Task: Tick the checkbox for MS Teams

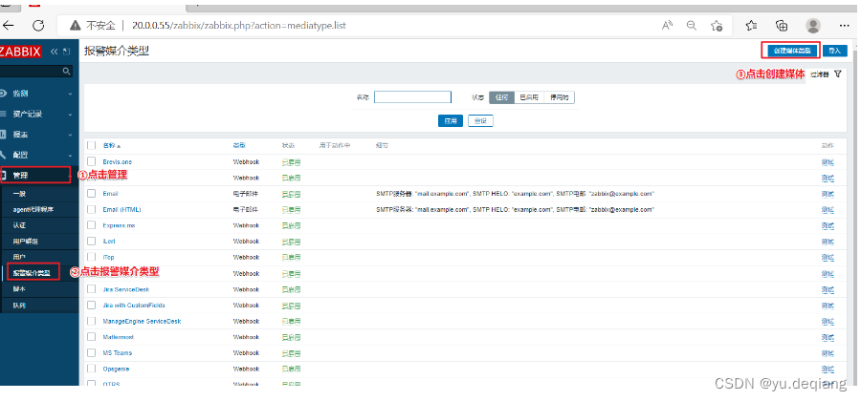Action: 91,353
